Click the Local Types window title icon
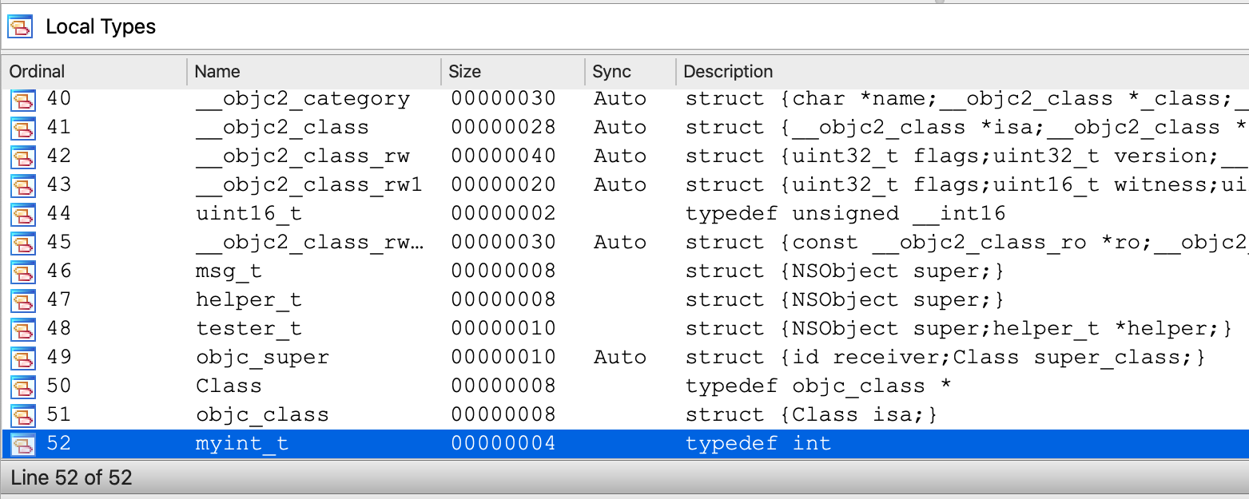1249x499 pixels. [20, 27]
